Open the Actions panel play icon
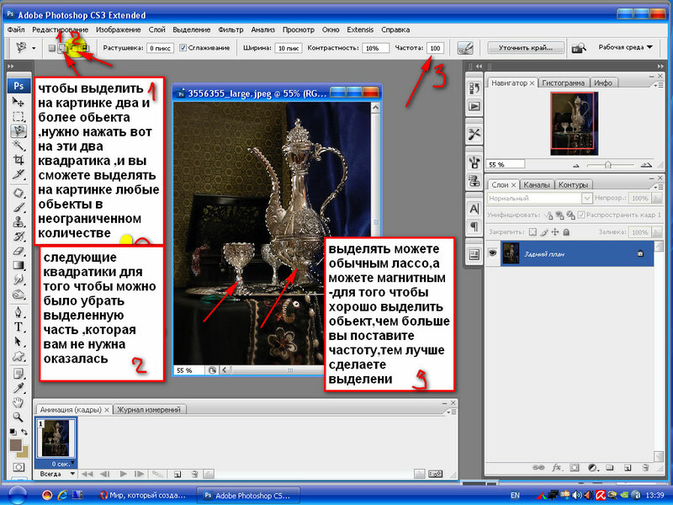The width and height of the screenshot is (673, 505). [x=474, y=106]
